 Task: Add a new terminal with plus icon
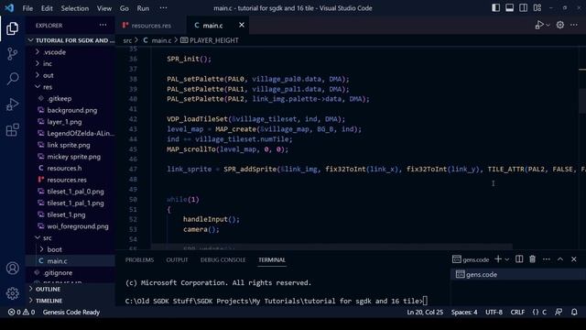click(x=498, y=258)
